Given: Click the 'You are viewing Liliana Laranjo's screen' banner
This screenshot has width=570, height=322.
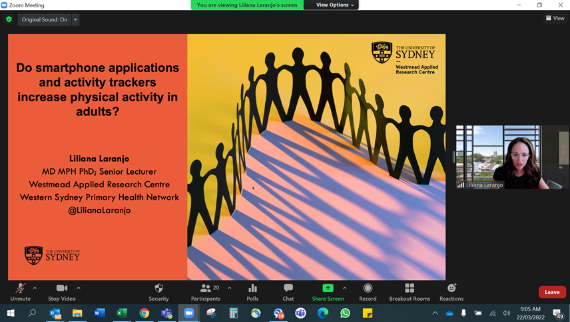Looking at the screenshot, I should [x=247, y=5].
